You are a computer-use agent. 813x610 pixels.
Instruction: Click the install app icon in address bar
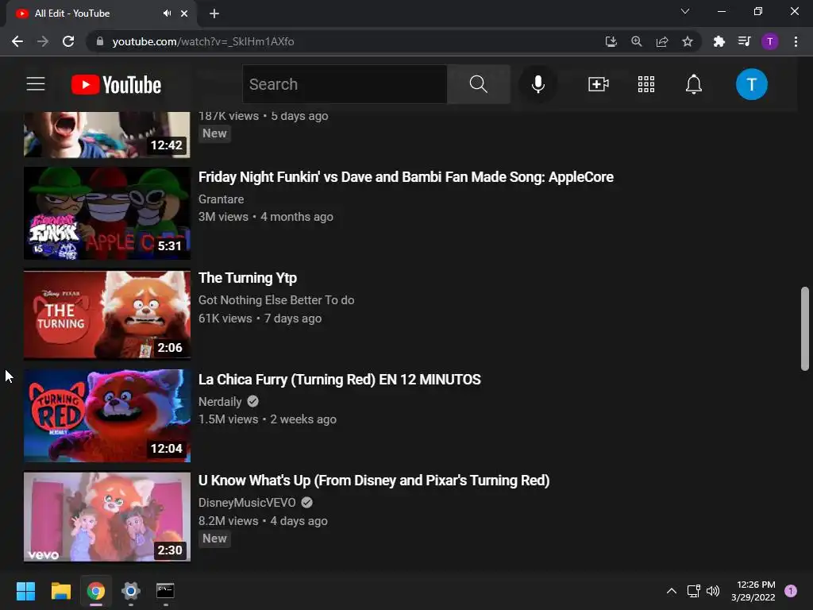tap(611, 41)
